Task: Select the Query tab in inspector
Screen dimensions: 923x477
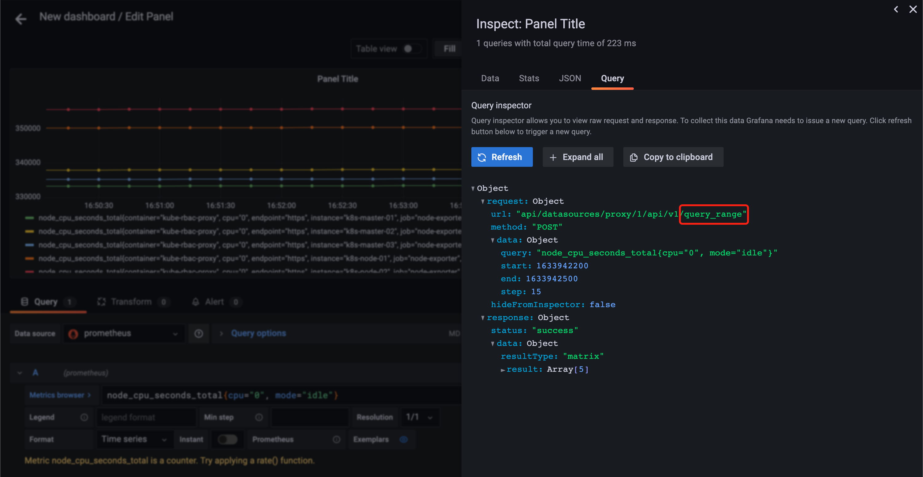Action: pos(612,78)
